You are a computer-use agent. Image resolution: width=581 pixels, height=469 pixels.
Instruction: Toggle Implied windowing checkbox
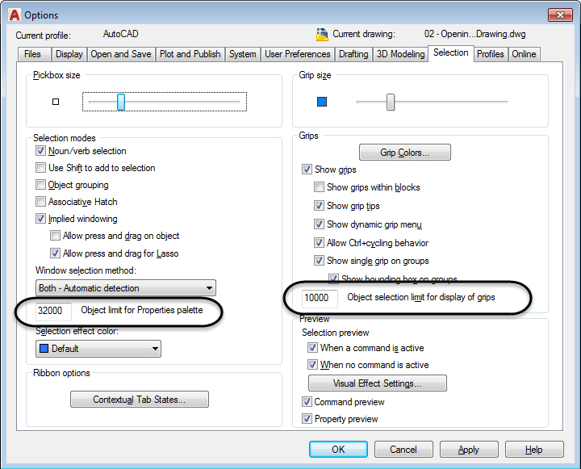pyautogui.click(x=40, y=219)
